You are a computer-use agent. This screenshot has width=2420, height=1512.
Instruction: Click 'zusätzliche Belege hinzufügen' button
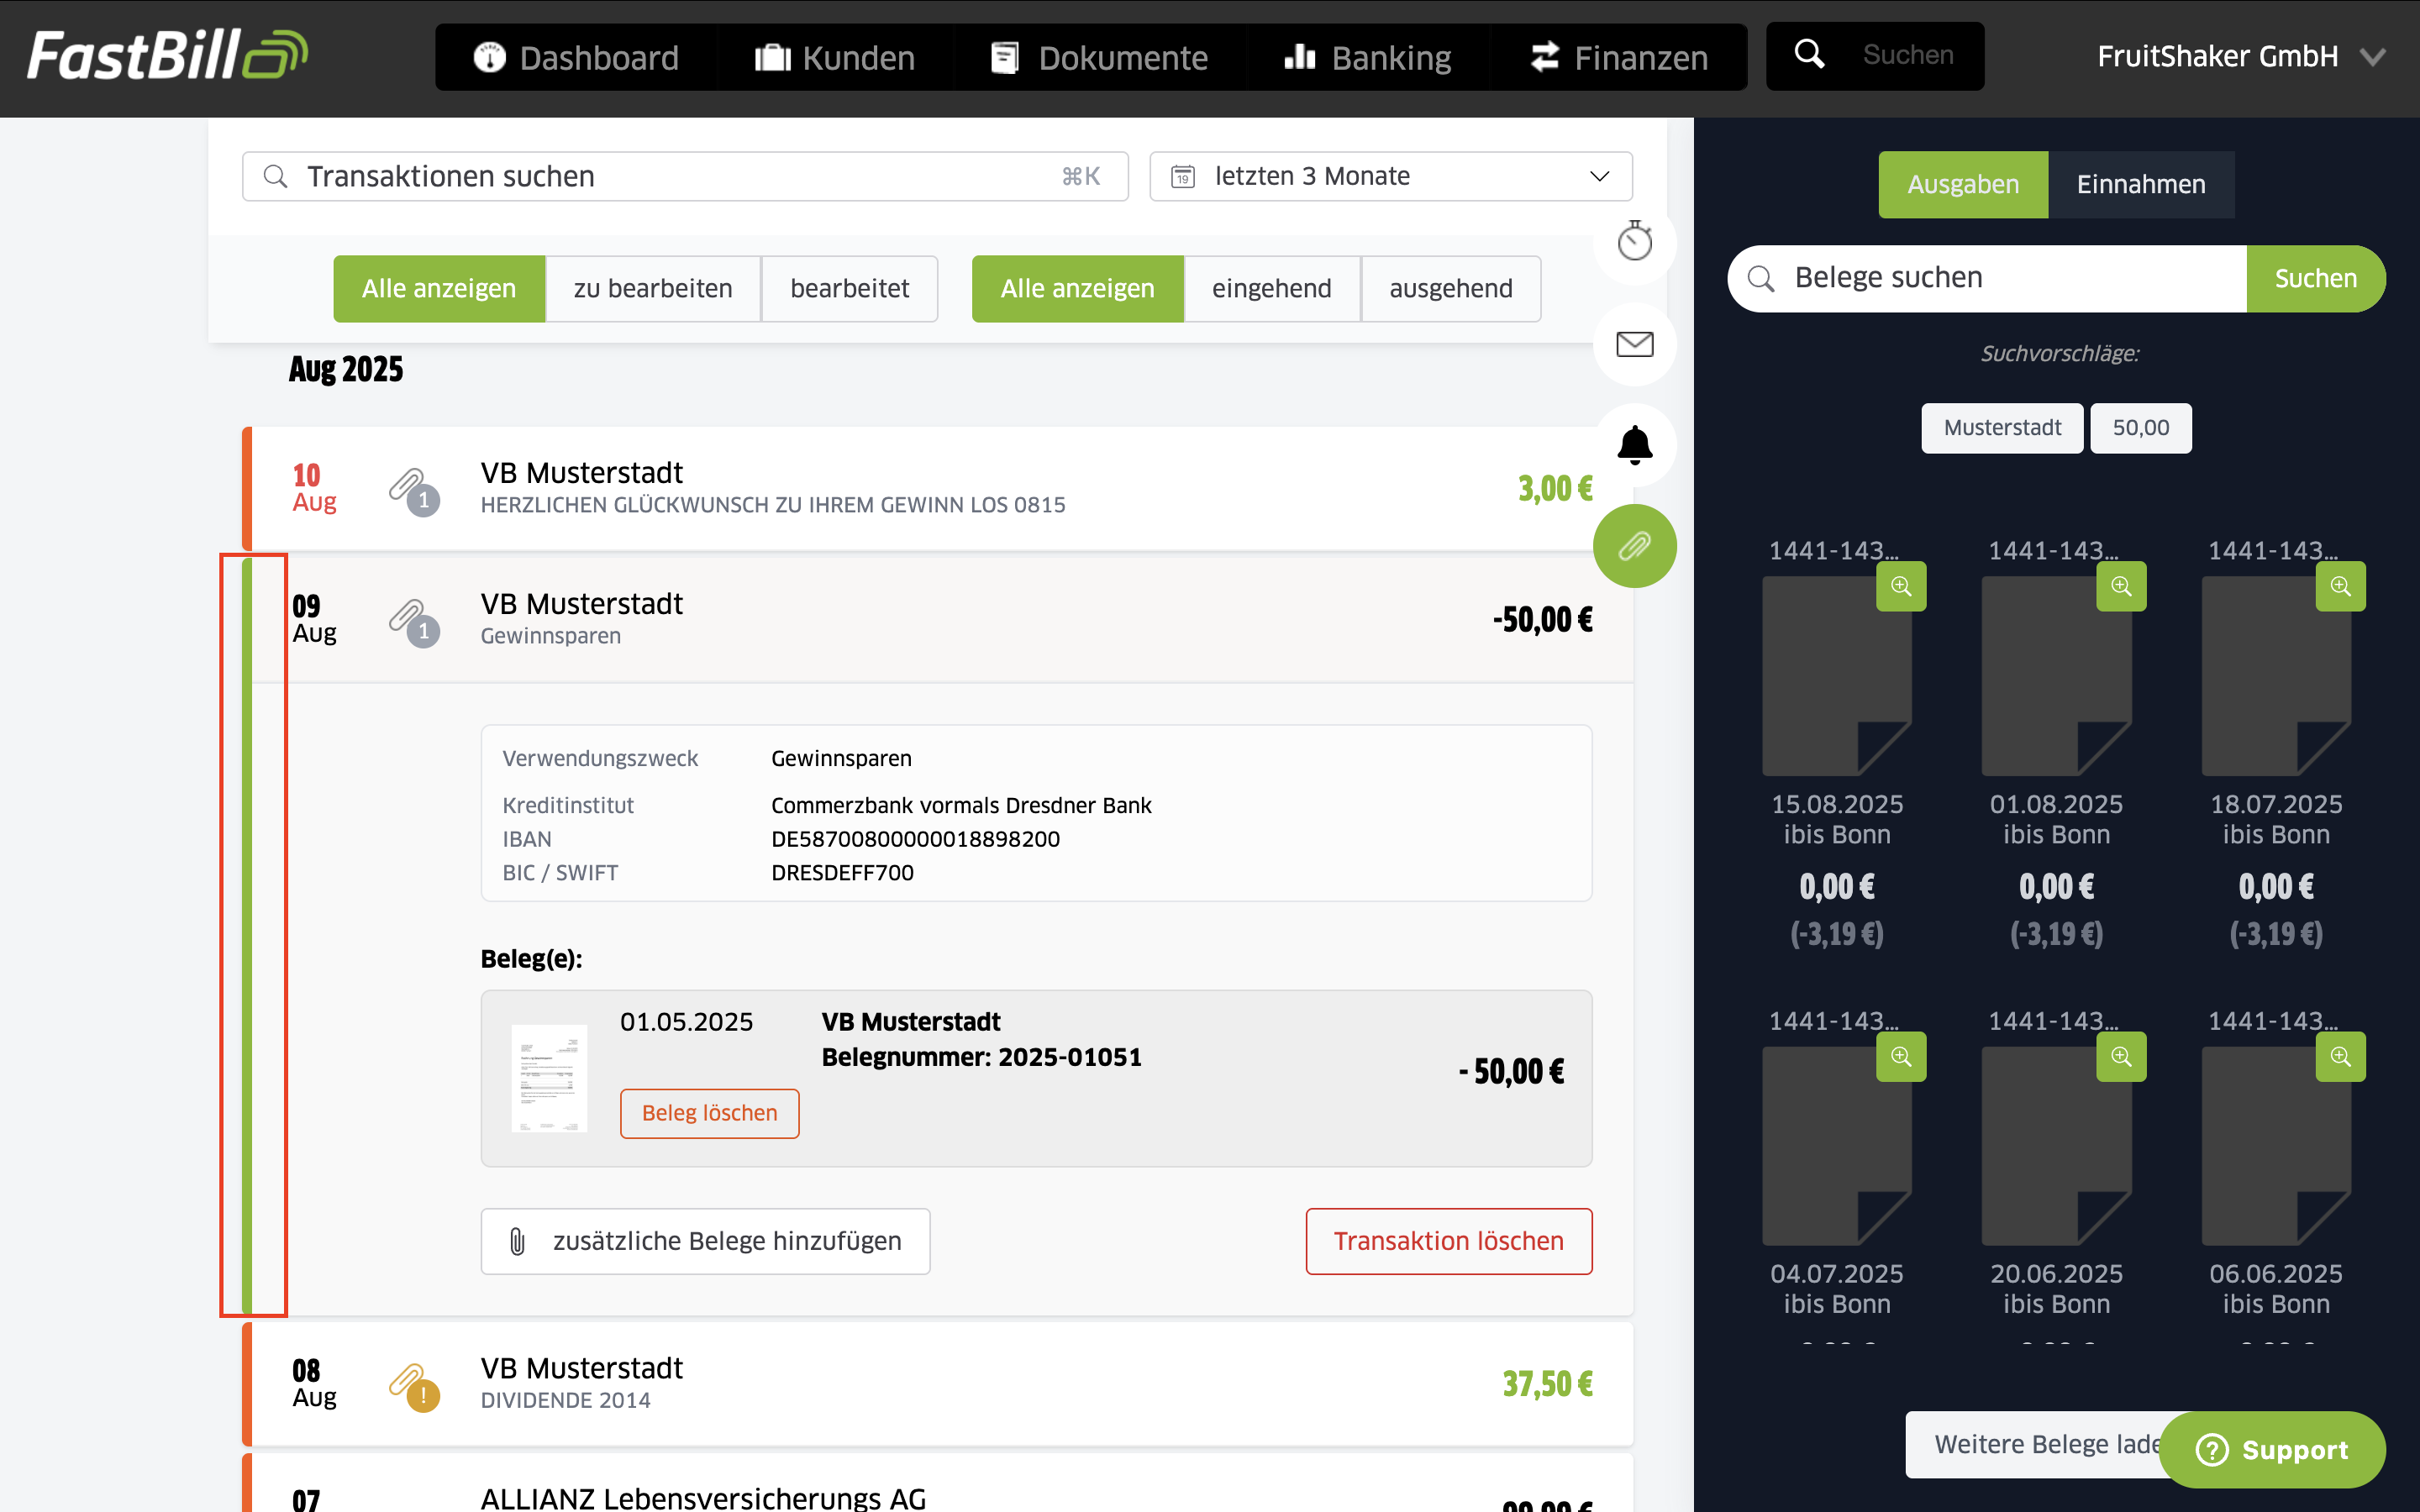(x=705, y=1241)
